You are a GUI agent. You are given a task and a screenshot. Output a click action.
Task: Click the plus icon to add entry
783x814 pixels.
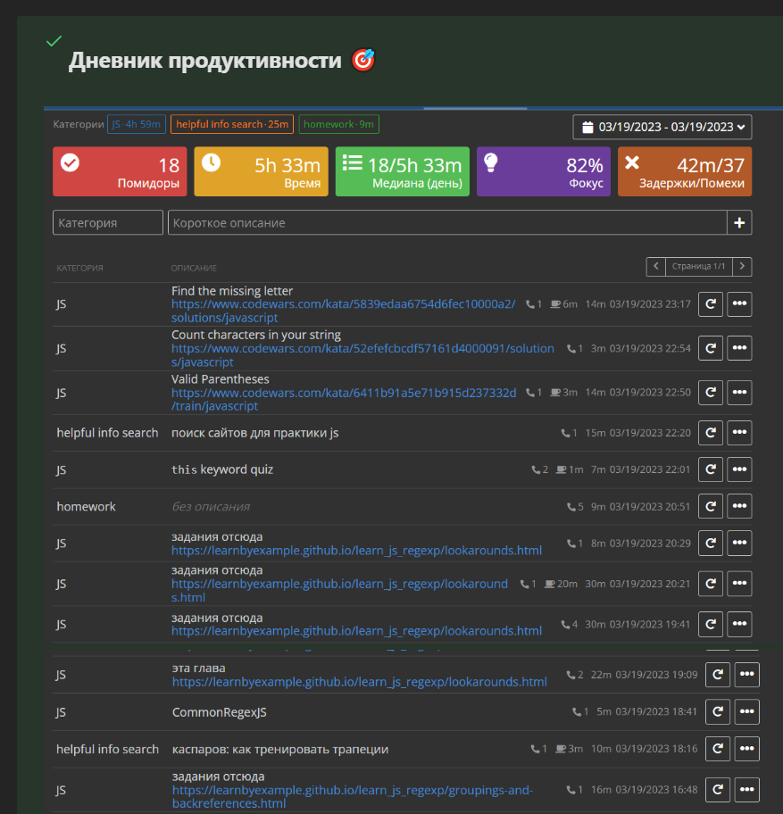click(739, 223)
